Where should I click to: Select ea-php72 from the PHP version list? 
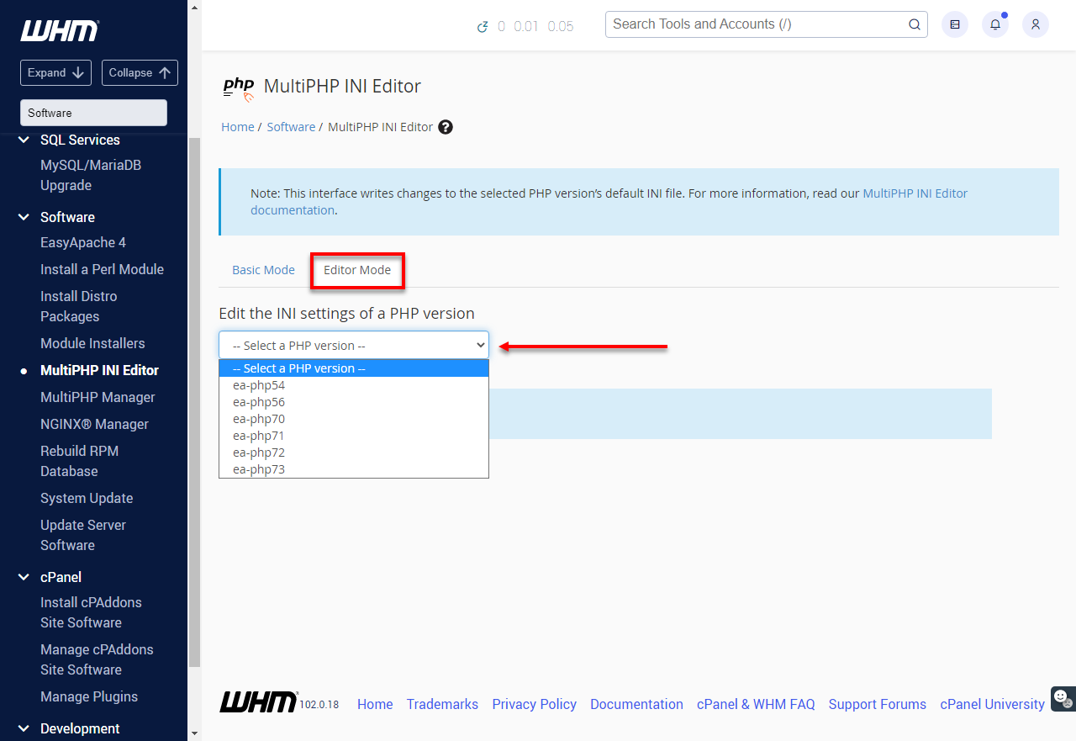(x=259, y=452)
